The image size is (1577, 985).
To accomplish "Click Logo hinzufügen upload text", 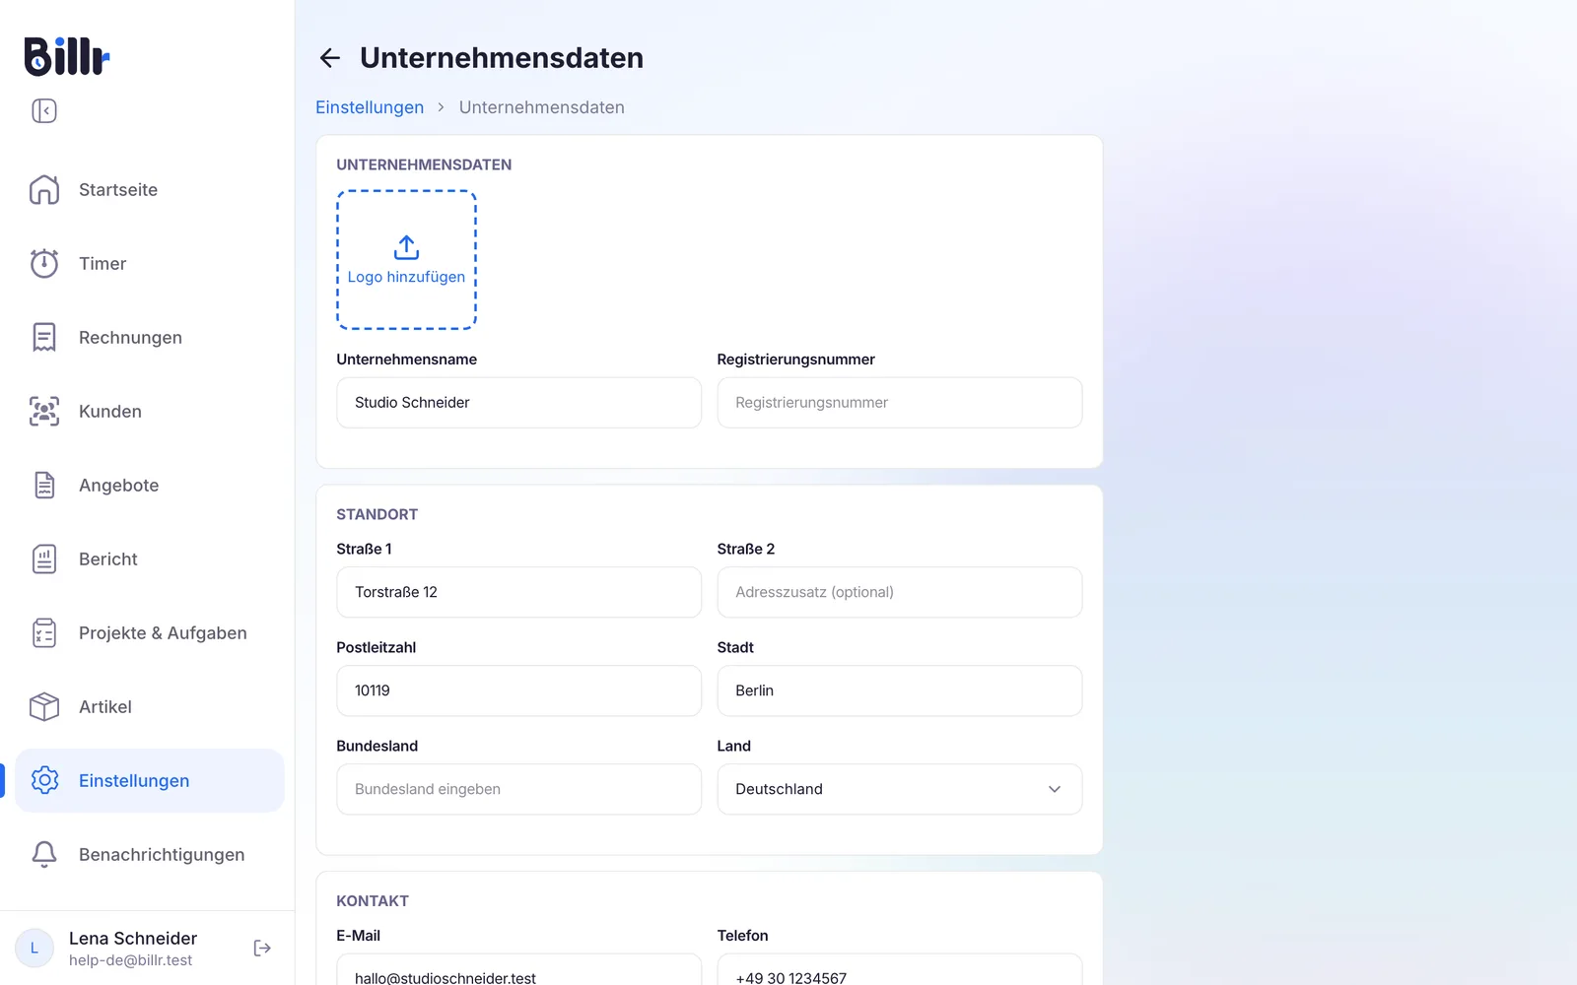I will [406, 277].
